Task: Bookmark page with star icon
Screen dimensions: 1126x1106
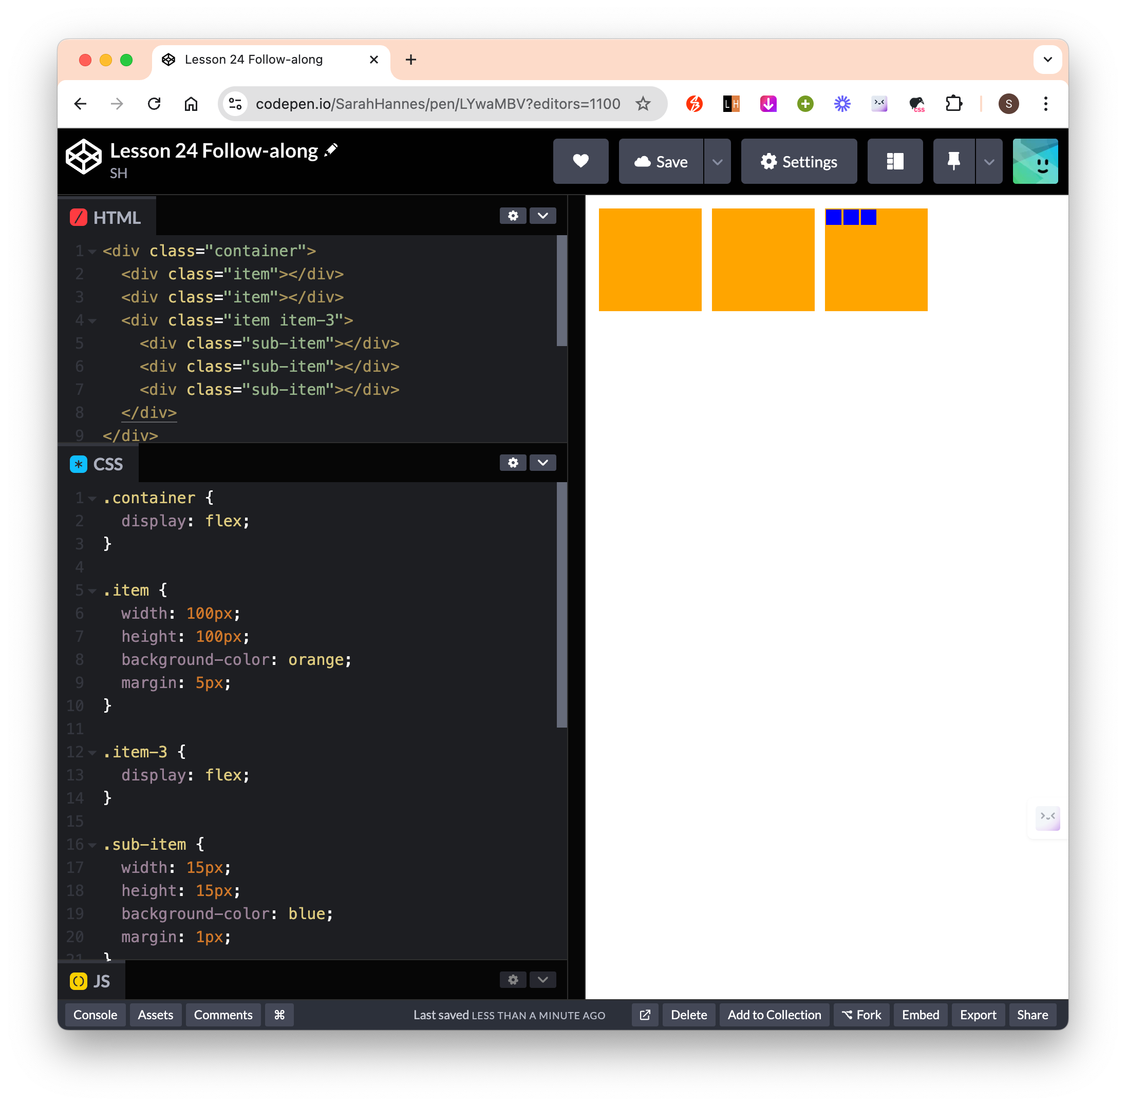Action: [643, 104]
